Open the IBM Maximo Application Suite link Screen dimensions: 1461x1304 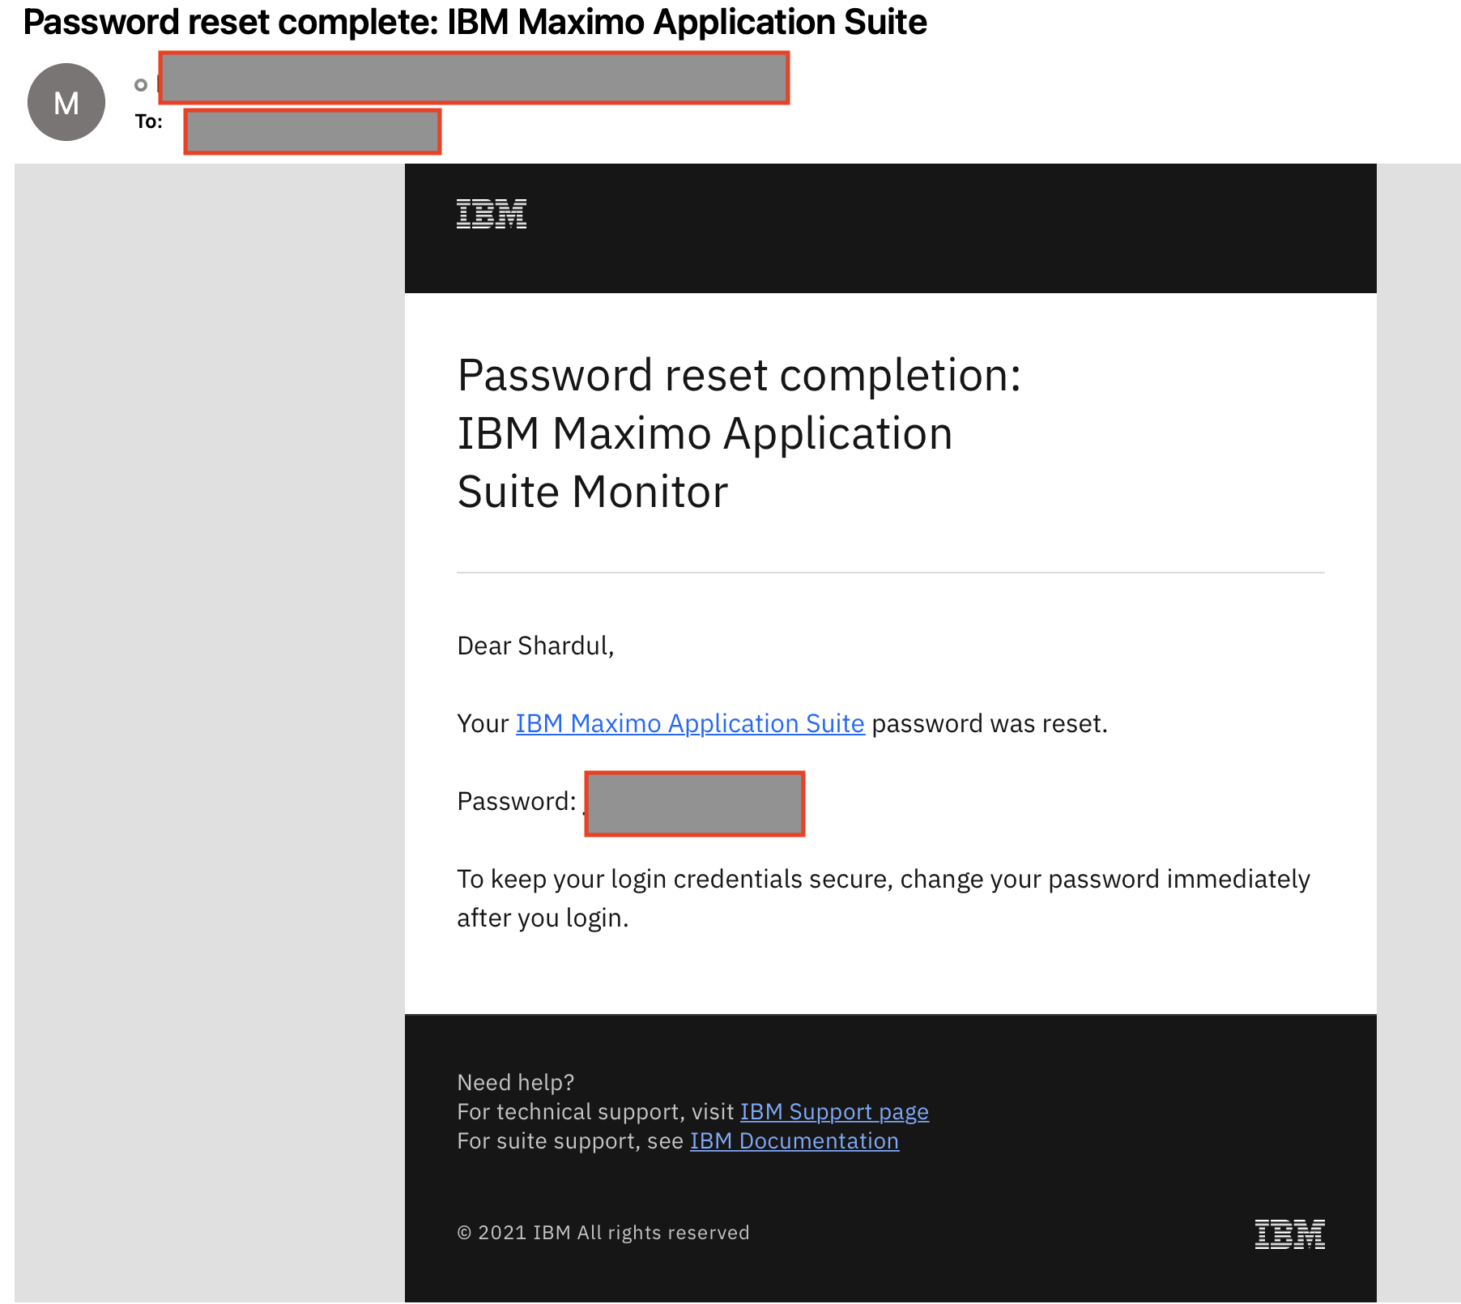click(689, 723)
